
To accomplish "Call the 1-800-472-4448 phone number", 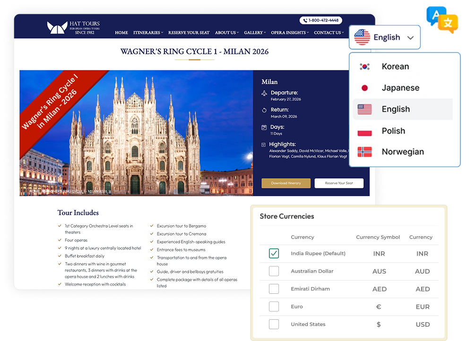I will click(321, 21).
